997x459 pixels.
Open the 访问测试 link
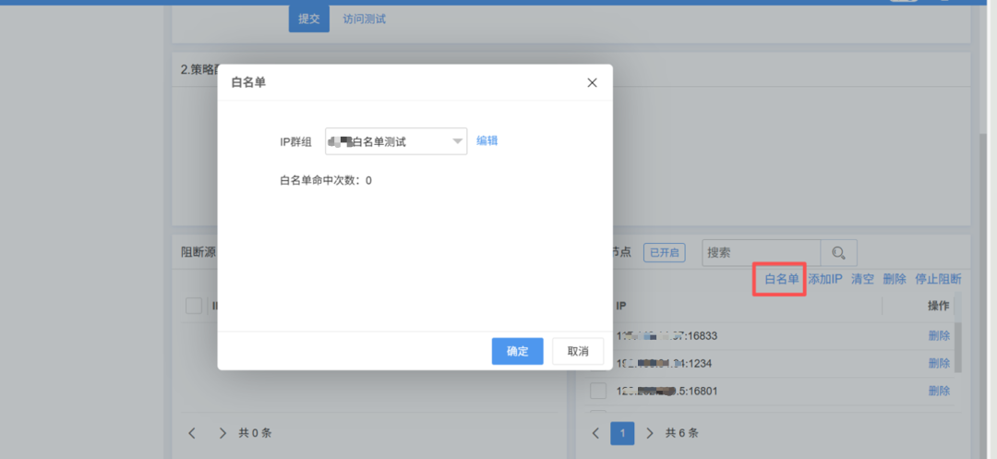[365, 19]
